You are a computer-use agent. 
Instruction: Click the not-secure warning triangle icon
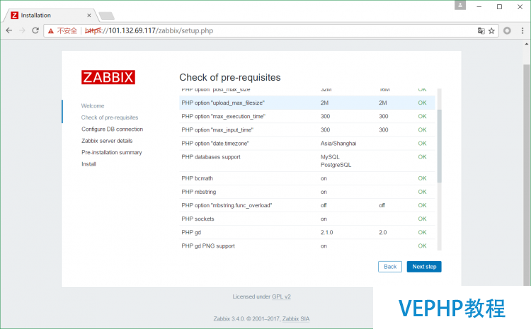(51, 31)
